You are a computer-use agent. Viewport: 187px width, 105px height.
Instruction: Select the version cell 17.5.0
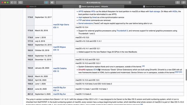click(x=30, y=30)
